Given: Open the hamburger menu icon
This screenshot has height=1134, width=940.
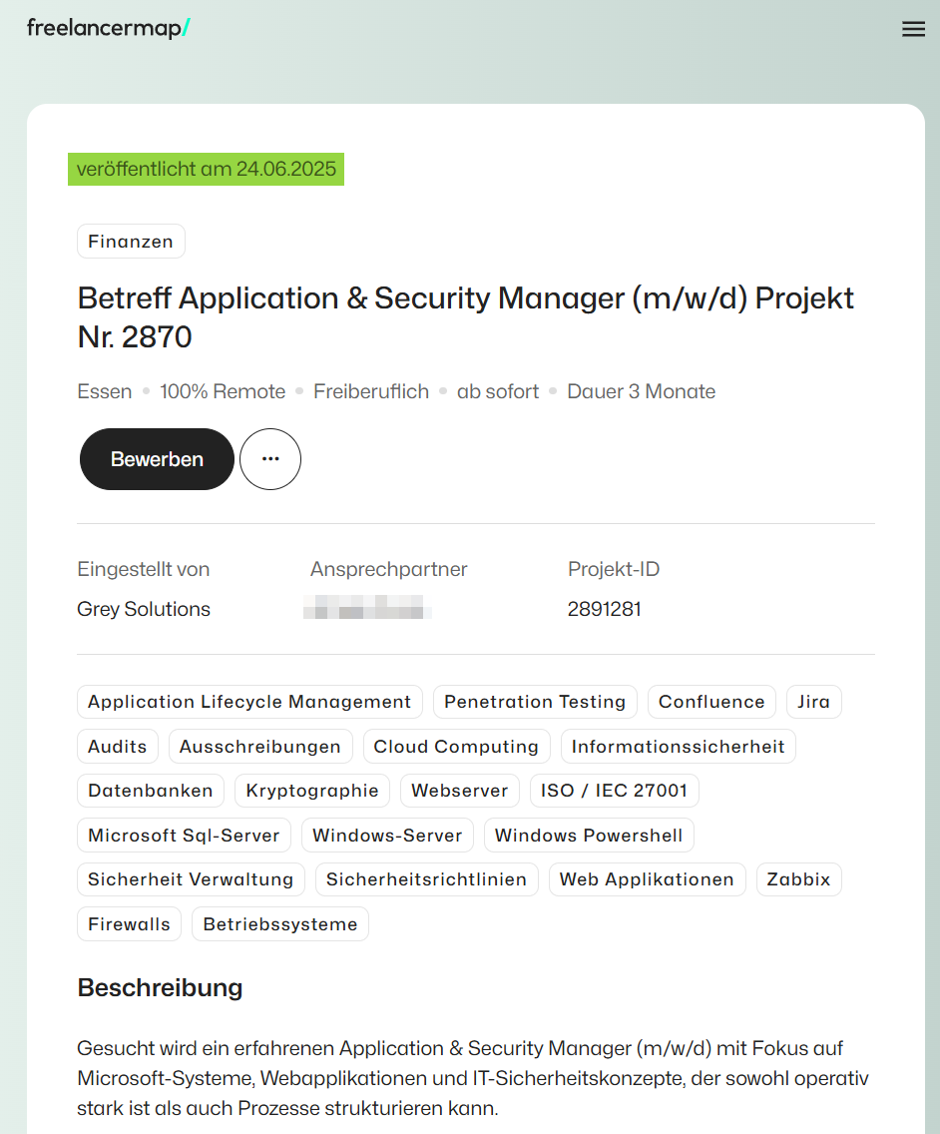Looking at the screenshot, I should pos(913,29).
